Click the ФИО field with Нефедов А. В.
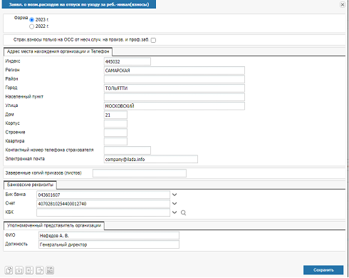The image size is (349, 278). click(109, 235)
